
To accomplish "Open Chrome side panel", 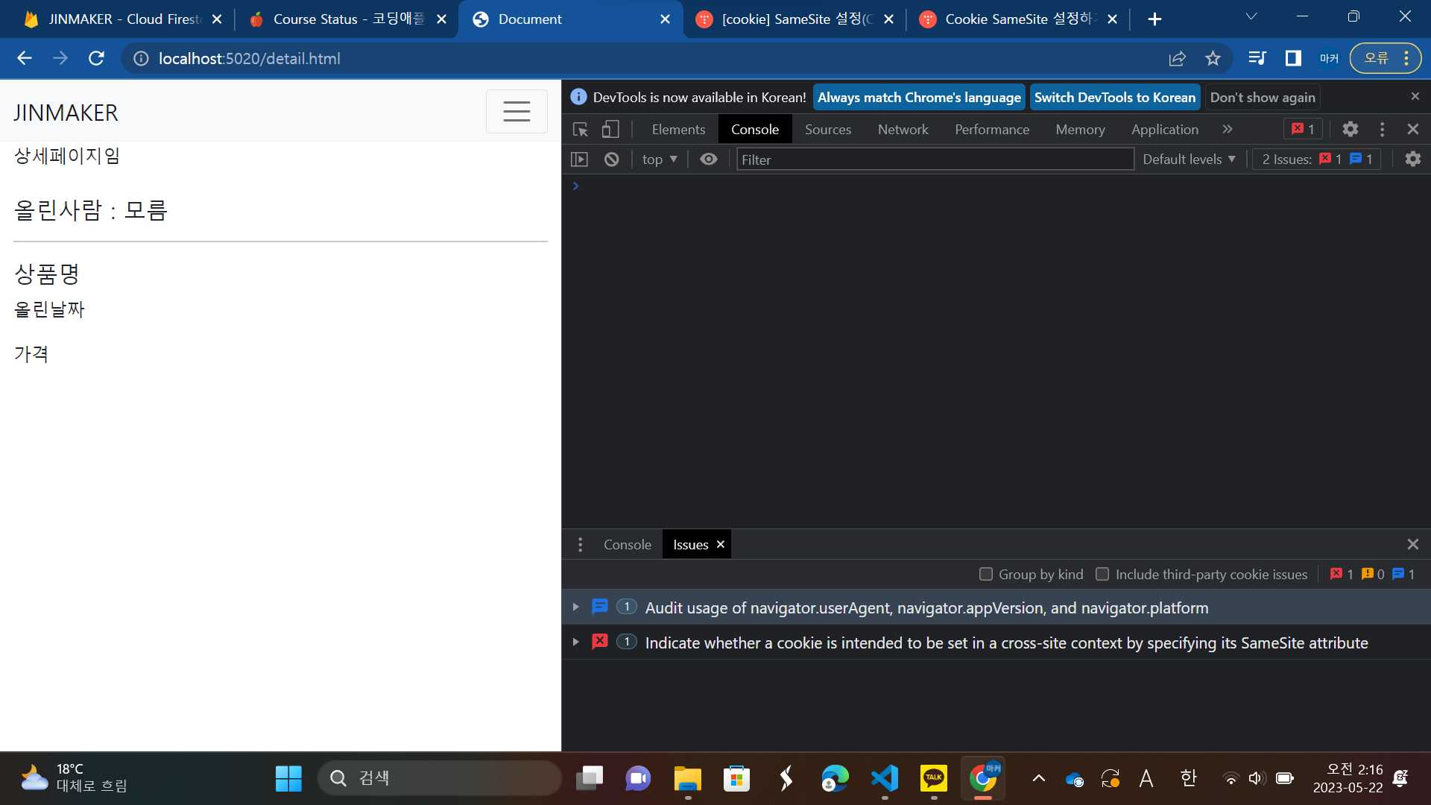I will pyautogui.click(x=1293, y=58).
